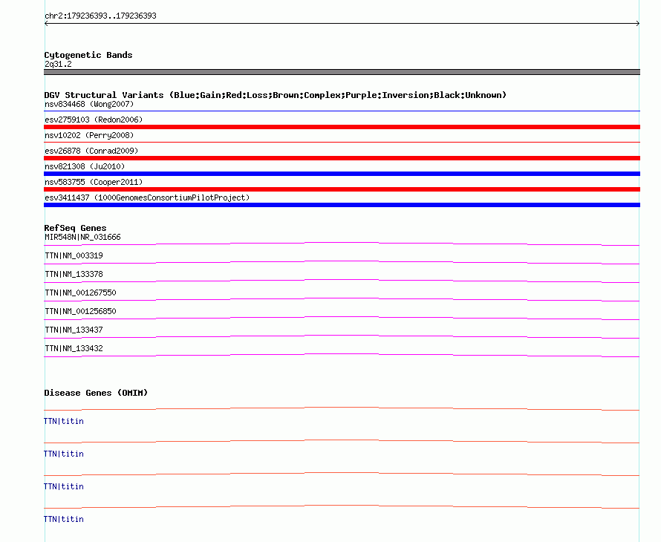Select the red loss bar under esv2759103
The height and width of the screenshot is (542, 661).
(x=342, y=127)
